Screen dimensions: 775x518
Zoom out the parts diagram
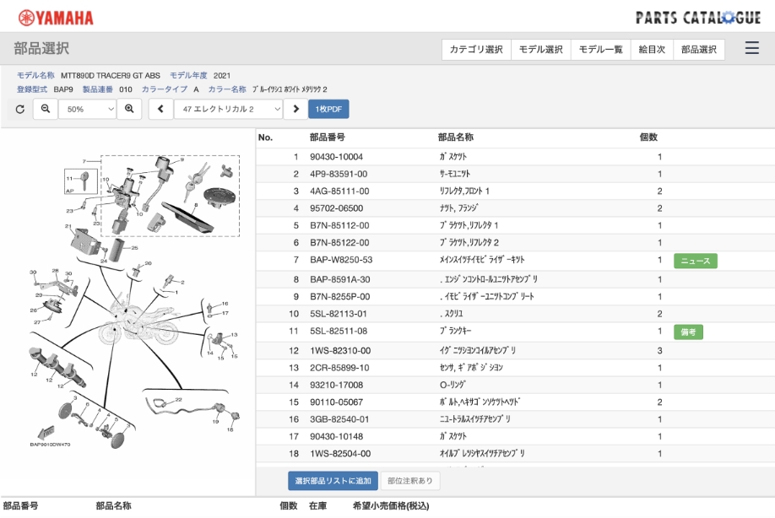tap(46, 109)
